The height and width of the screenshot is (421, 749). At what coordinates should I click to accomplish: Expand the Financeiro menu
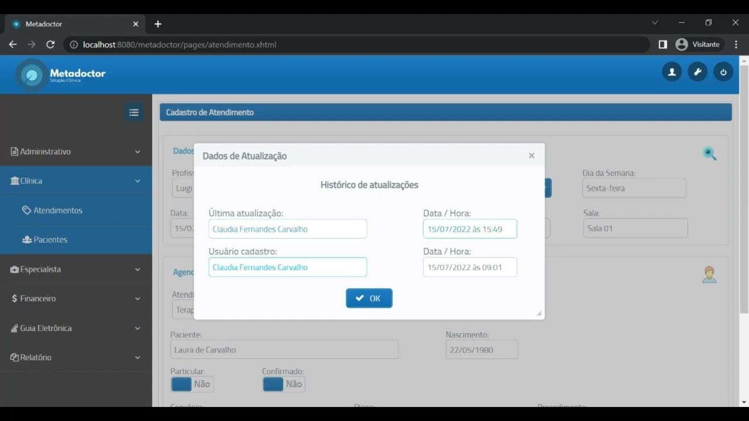tap(76, 299)
